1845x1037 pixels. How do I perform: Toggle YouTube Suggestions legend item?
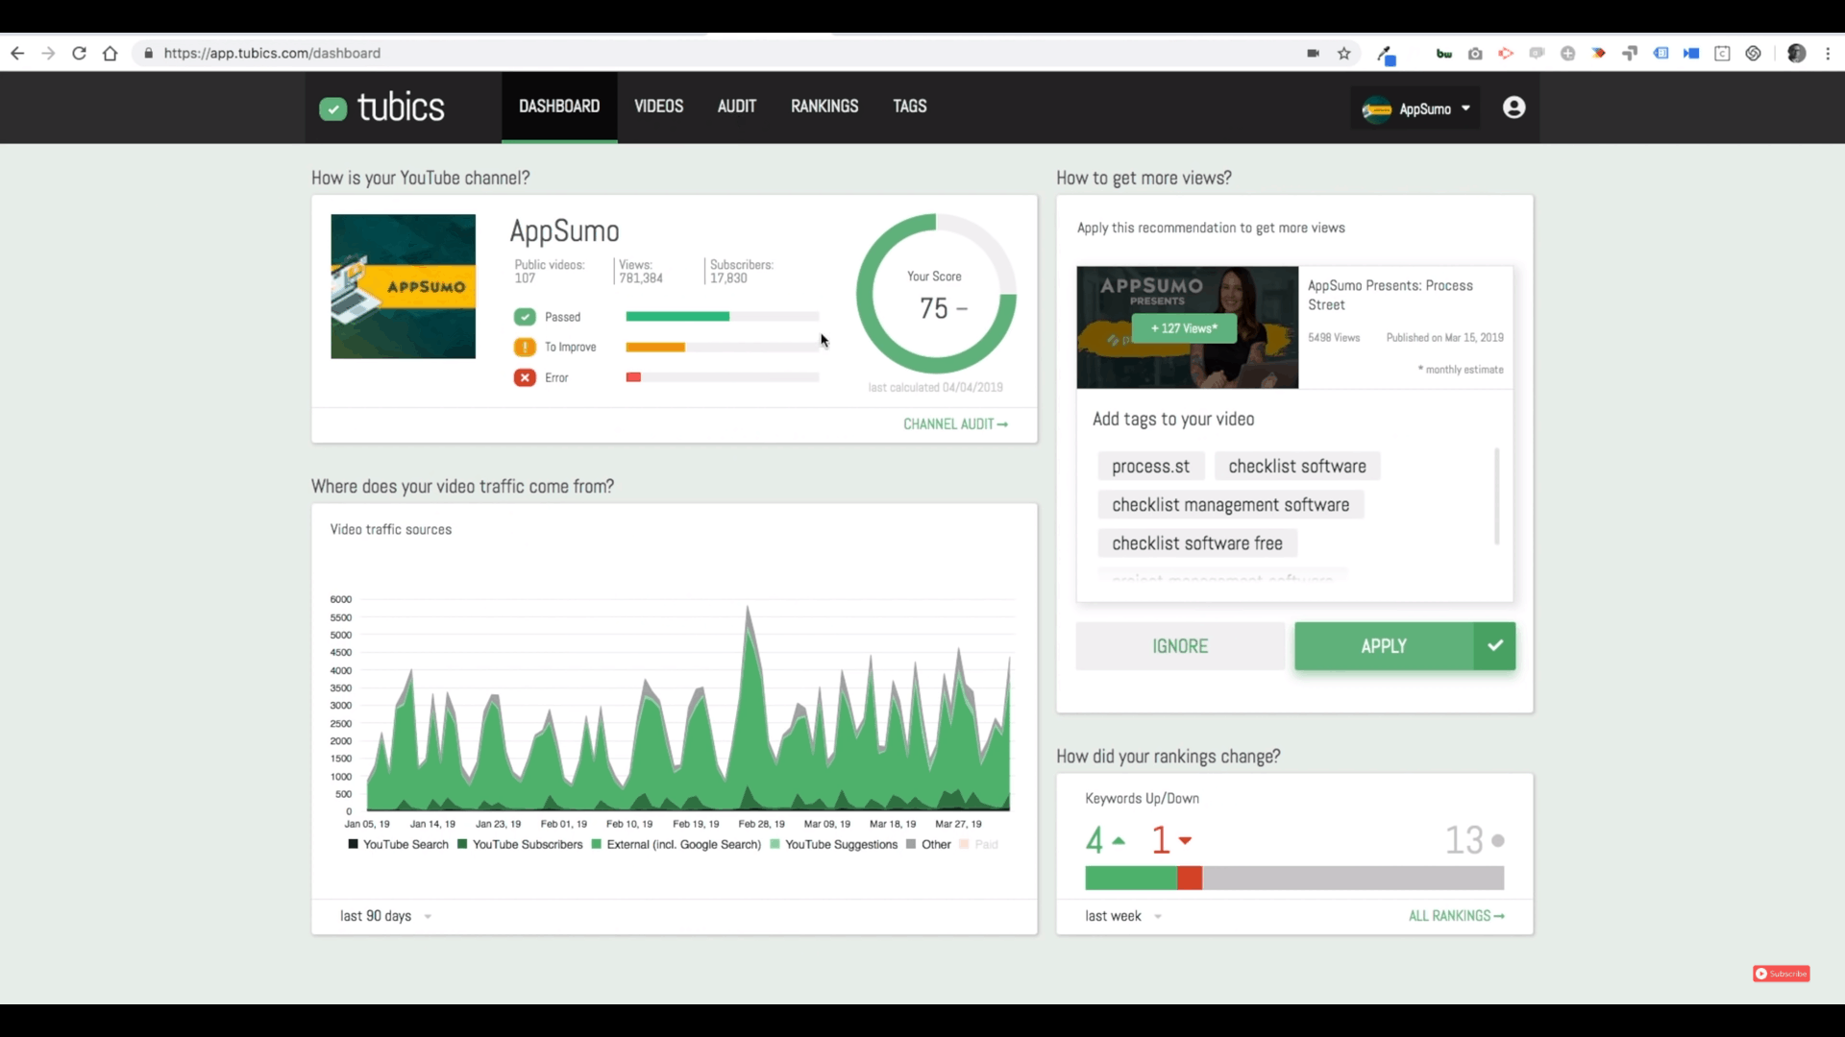pyautogui.click(x=834, y=845)
